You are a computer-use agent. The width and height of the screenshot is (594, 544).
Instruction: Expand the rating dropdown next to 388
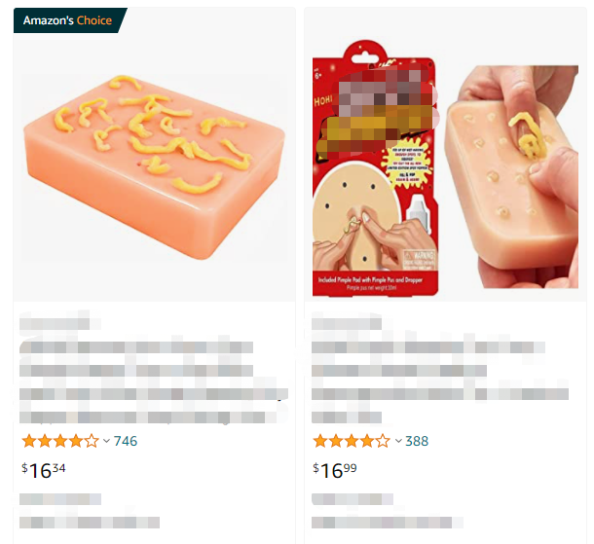pos(398,441)
